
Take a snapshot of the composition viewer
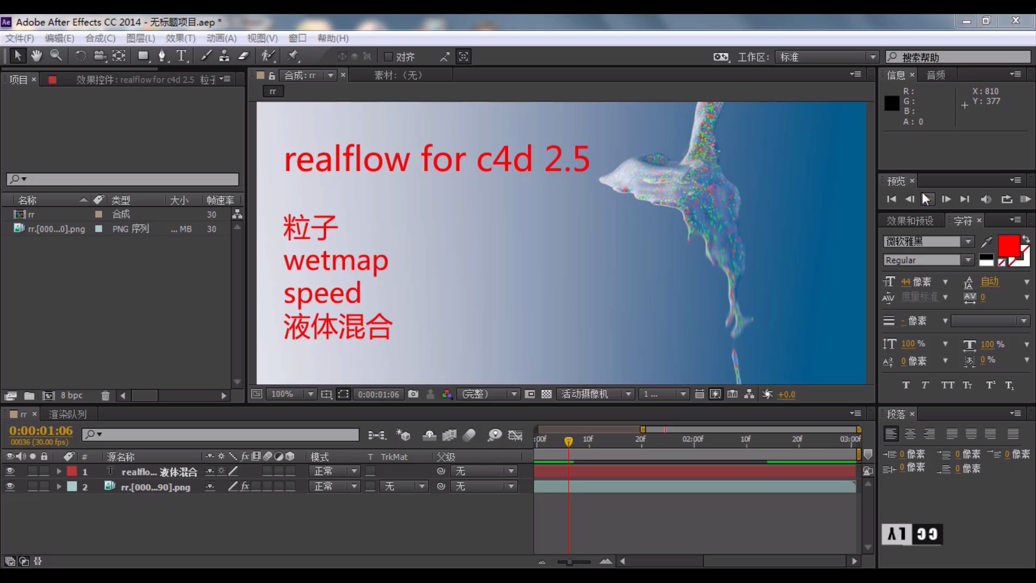pyautogui.click(x=414, y=394)
